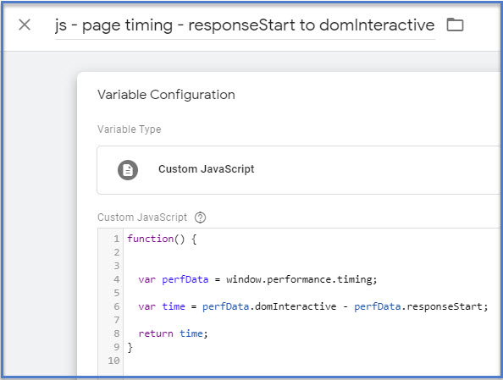The height and width of the screenshot is (380, 503).
Task: Select line number 1 in the gutter
Action: click(117, 239)
